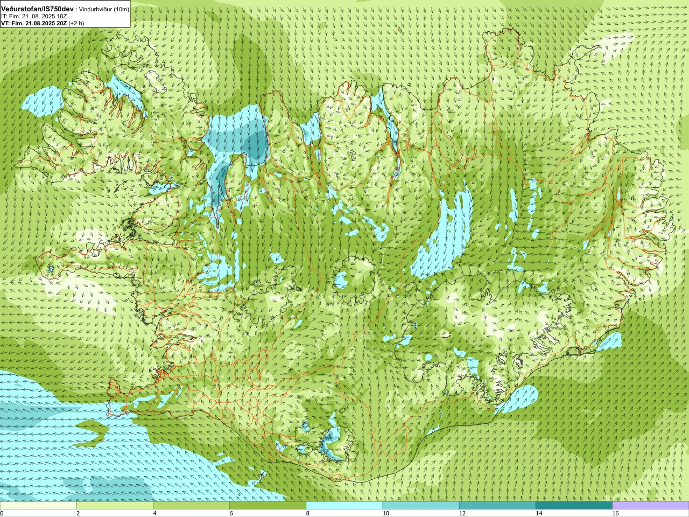Click the pale yellow 0–2 legend swatch
The image size is (689, 517).
point(38,506)
